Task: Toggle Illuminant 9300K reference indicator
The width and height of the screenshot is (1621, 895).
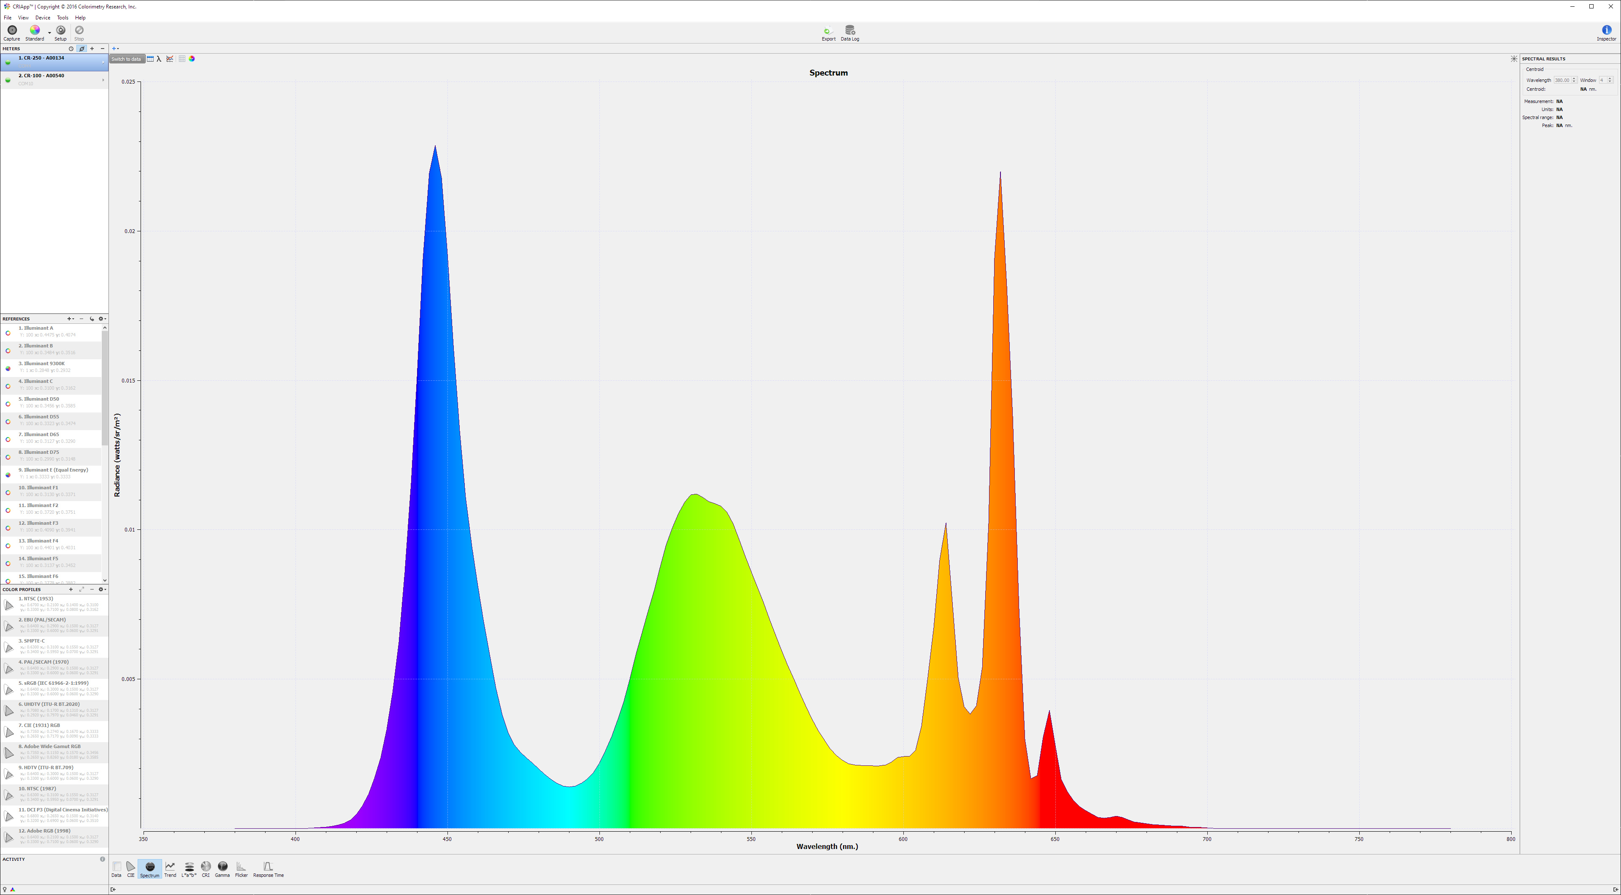Action: pos(8,368)
